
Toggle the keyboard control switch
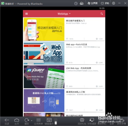pos(56,121)
